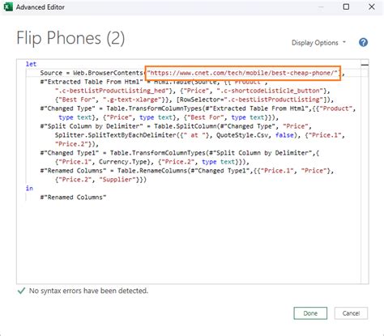Click 'QuoteStyle.Csv' in the code

242,135
